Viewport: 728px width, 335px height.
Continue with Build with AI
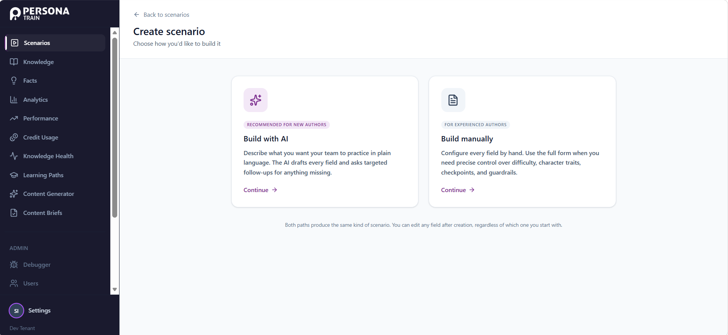[x=260, y=190]
